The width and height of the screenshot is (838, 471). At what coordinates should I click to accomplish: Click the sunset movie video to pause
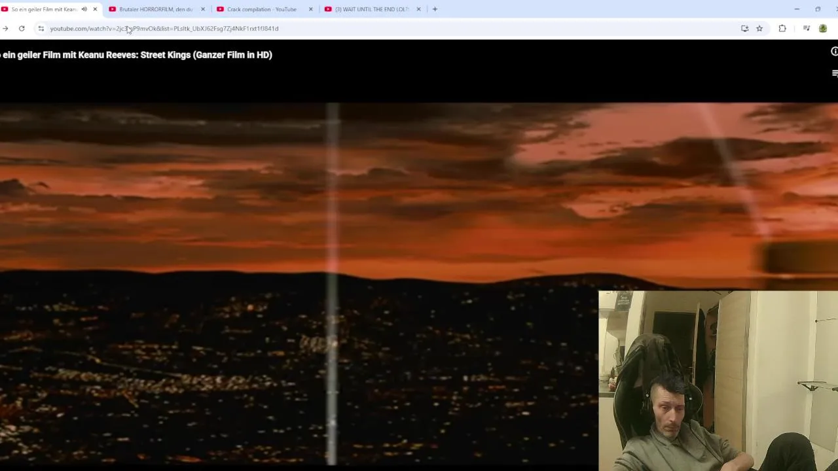(299, 285)
